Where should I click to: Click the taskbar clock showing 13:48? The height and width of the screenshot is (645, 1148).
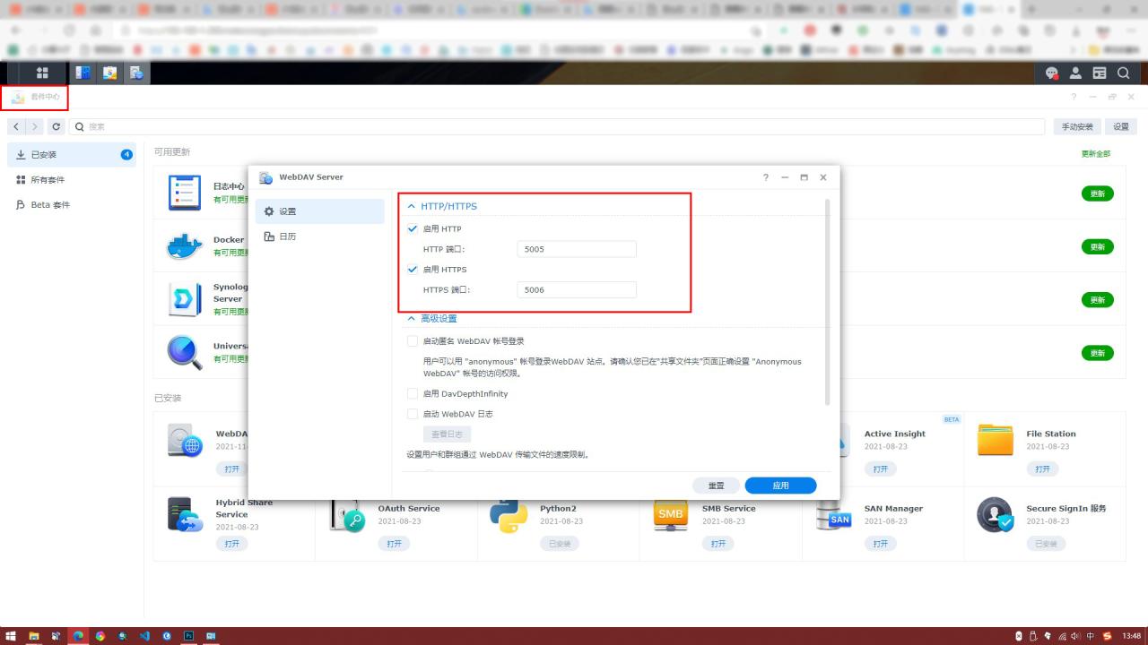[1131, 636]
